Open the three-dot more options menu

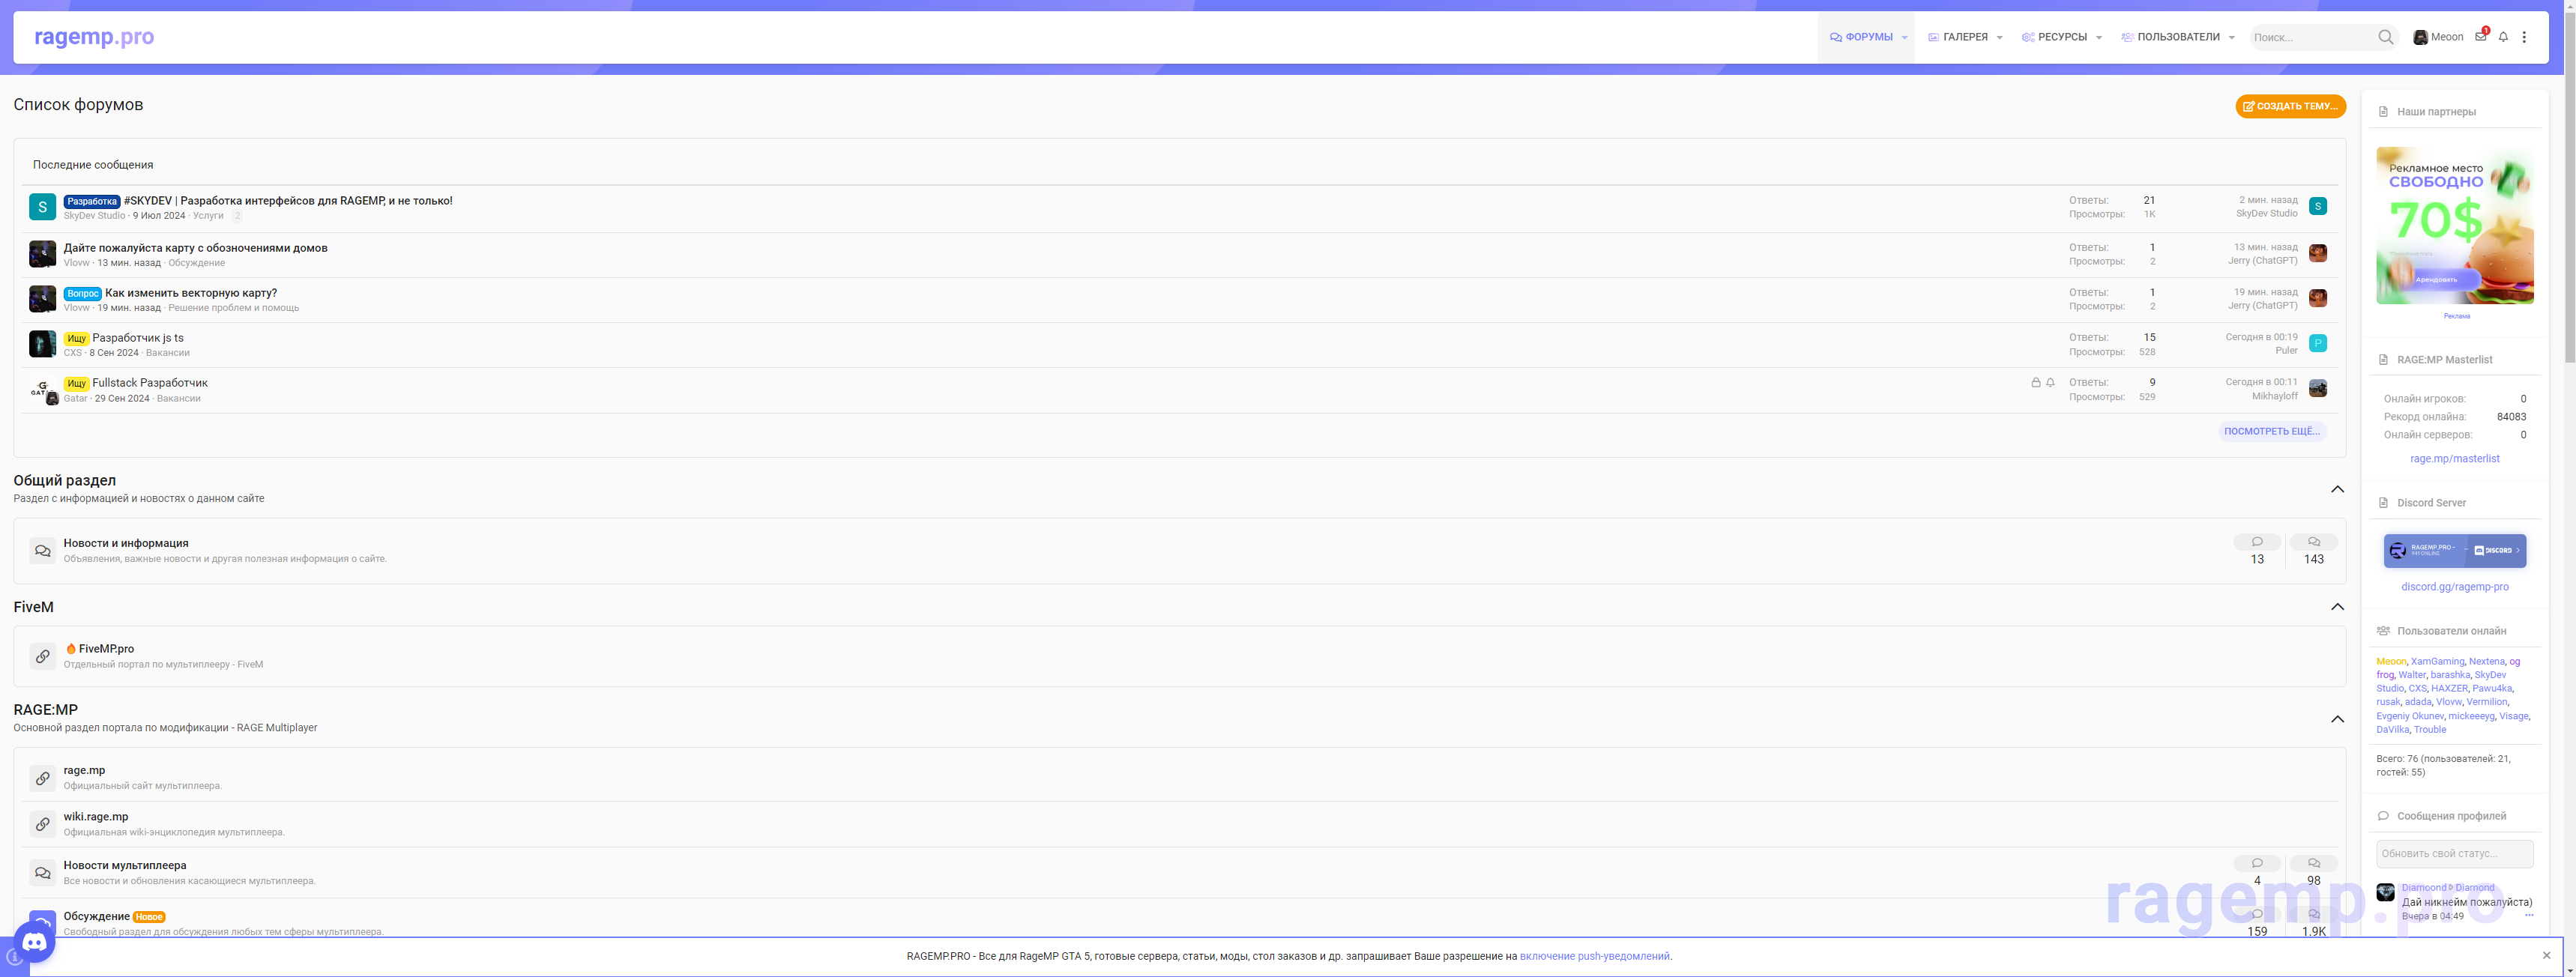click(2524, 37)
